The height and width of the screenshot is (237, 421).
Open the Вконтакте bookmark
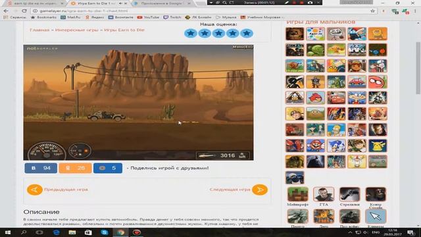[x=121, y=17]
